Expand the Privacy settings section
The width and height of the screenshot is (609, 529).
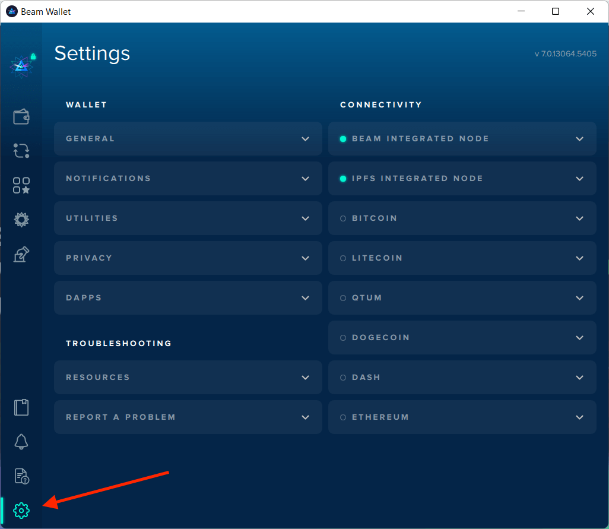click(x=188, y=258)
